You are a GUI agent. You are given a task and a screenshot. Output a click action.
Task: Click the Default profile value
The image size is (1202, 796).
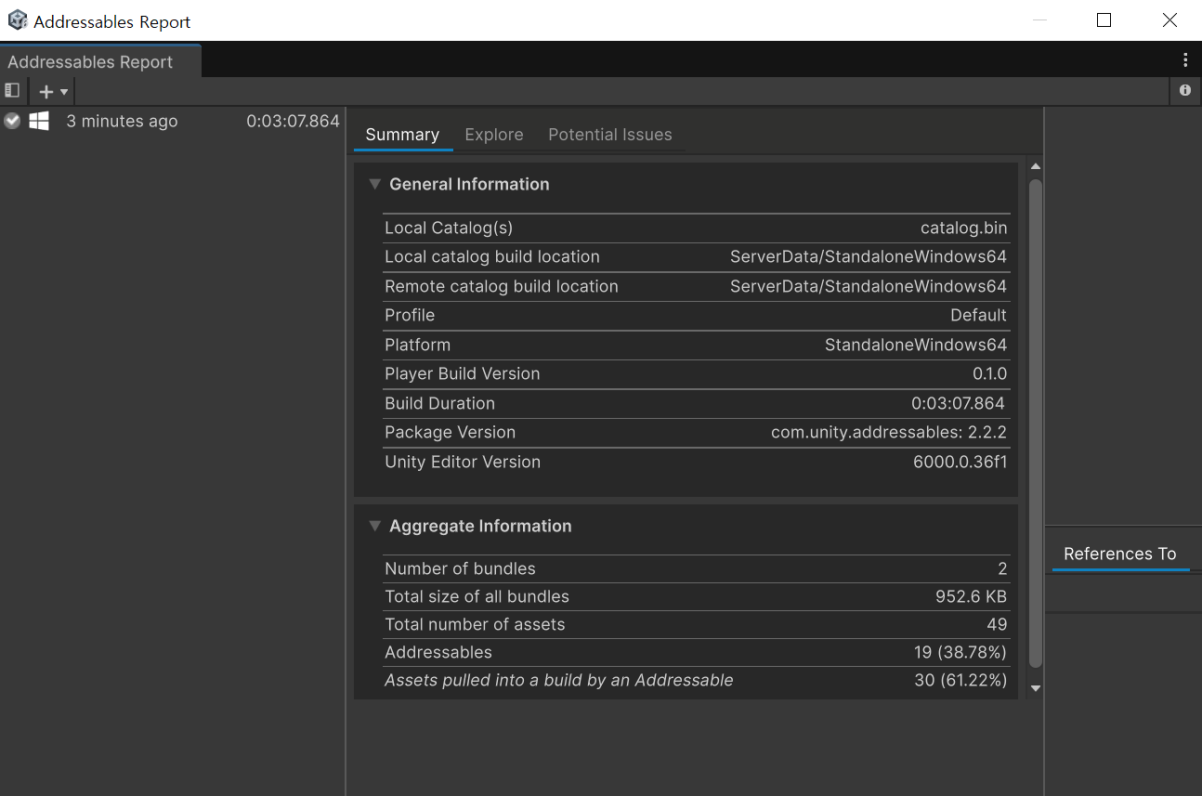(978, 315)
